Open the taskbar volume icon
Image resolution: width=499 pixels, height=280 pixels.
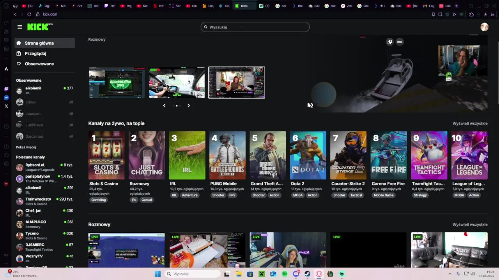[472, 274]
